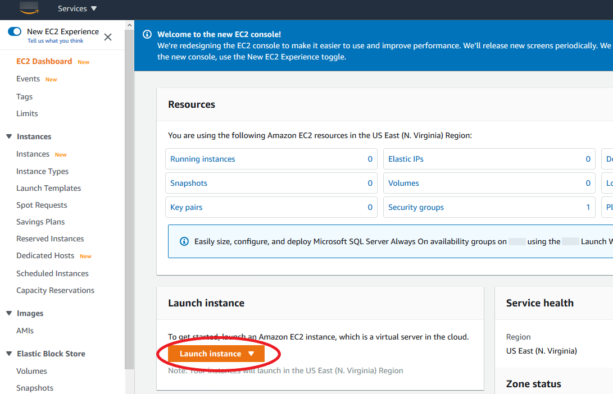Close the New EC2 Experience panel

coord(108,37)
